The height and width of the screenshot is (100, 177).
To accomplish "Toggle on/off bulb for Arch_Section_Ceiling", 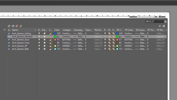I will pyautogui.click(x=39, y=33).
